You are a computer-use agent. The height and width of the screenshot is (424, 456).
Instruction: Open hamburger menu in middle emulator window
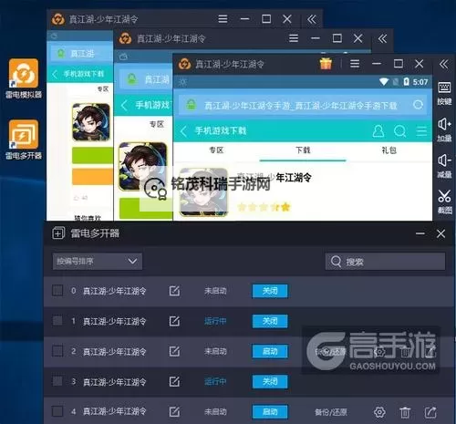(x=294, y=38)
